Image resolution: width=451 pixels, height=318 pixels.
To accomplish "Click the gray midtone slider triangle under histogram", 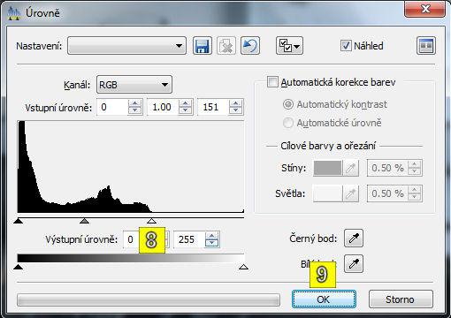I will tap(85, 221).
